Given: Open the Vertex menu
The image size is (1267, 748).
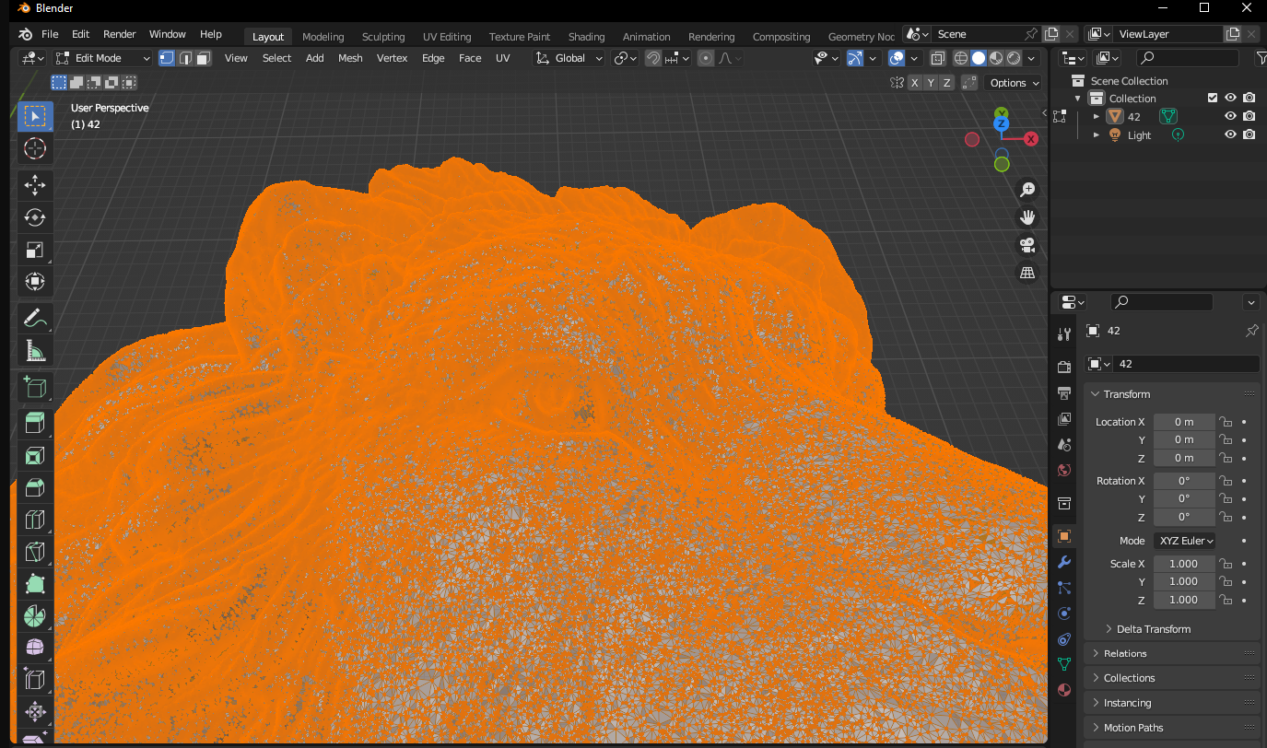Looking at the screenshot, I should coord(392,58).
